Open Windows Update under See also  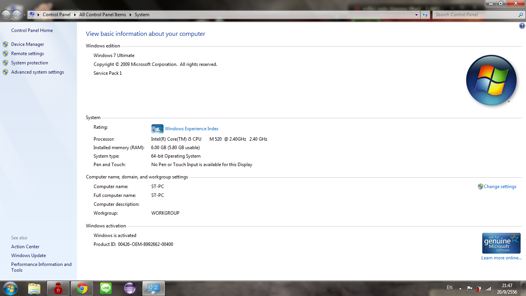coord(28,256)
